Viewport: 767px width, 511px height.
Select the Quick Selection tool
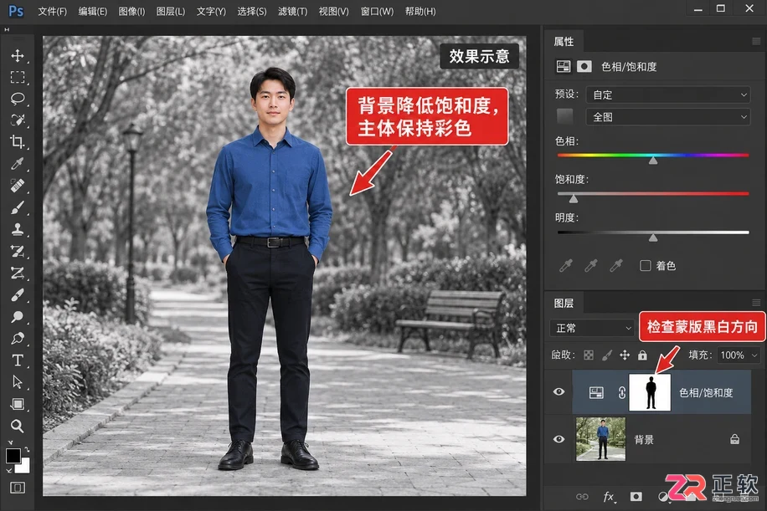click(x=18, y=120)
